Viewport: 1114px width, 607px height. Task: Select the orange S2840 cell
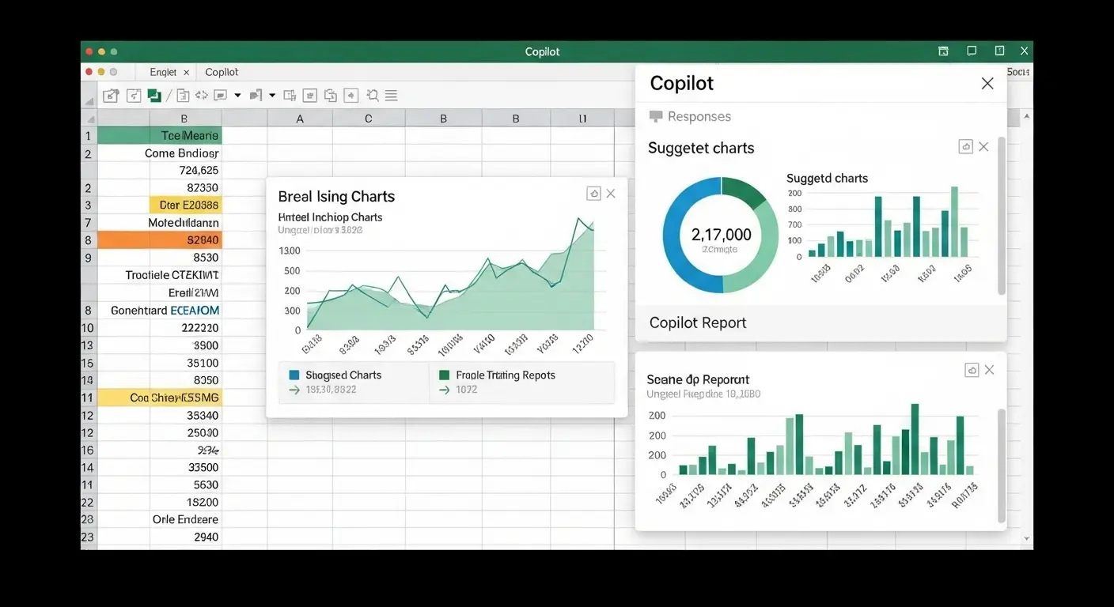pos(159,239)
